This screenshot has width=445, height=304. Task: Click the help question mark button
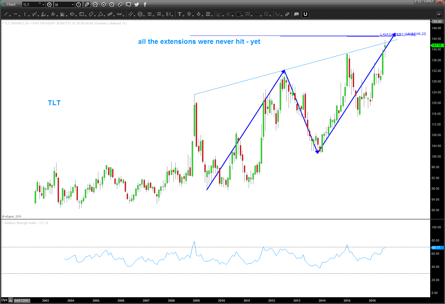pos(417,2)
